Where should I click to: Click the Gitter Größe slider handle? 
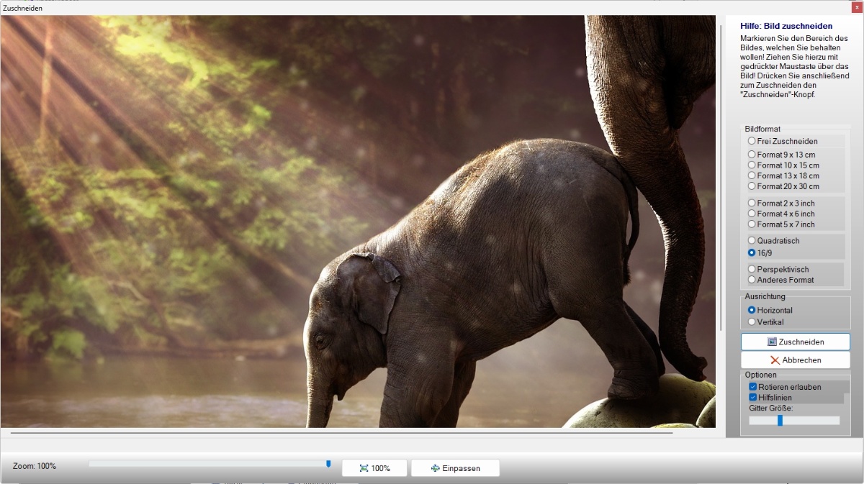click(780, 420)
